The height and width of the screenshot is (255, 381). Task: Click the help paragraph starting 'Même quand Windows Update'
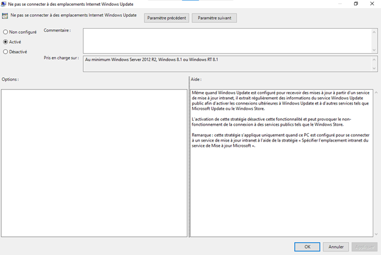click(x=280, y=101)
